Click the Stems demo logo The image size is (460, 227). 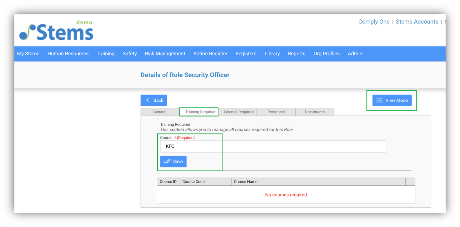coord(56,30)
